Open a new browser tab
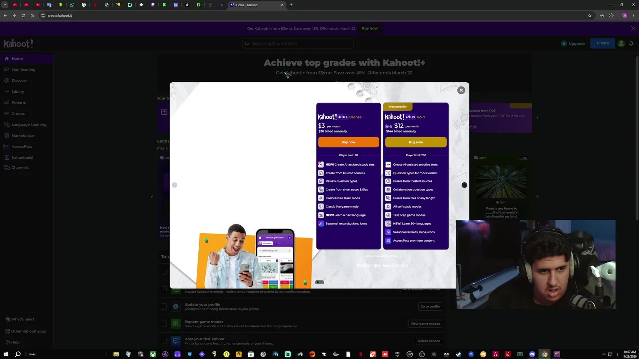Viewport: 639px width, 359px height. click(291, 5)
